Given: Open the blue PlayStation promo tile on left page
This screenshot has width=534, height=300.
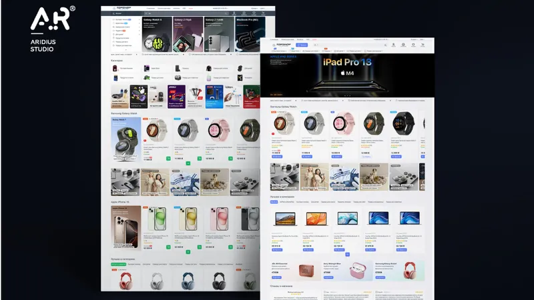Looking at the screenshot, I should coord(214,97).
